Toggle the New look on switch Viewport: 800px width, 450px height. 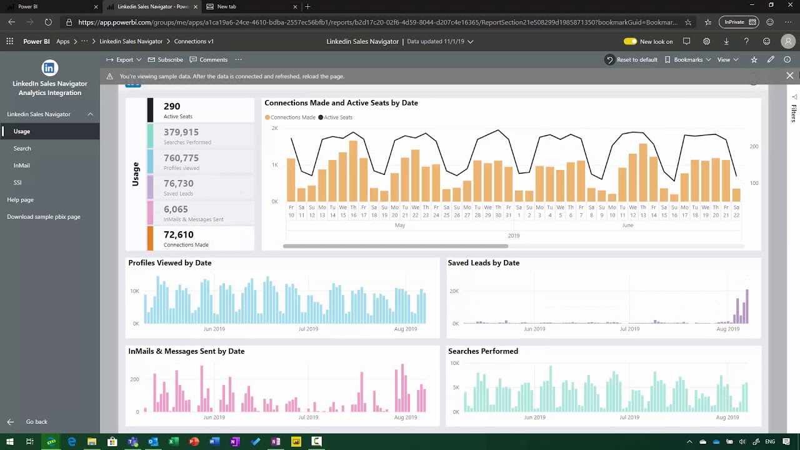click(630, 41)
